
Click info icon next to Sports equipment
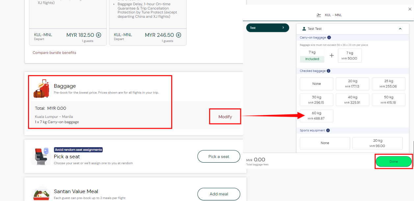point(328,130)
